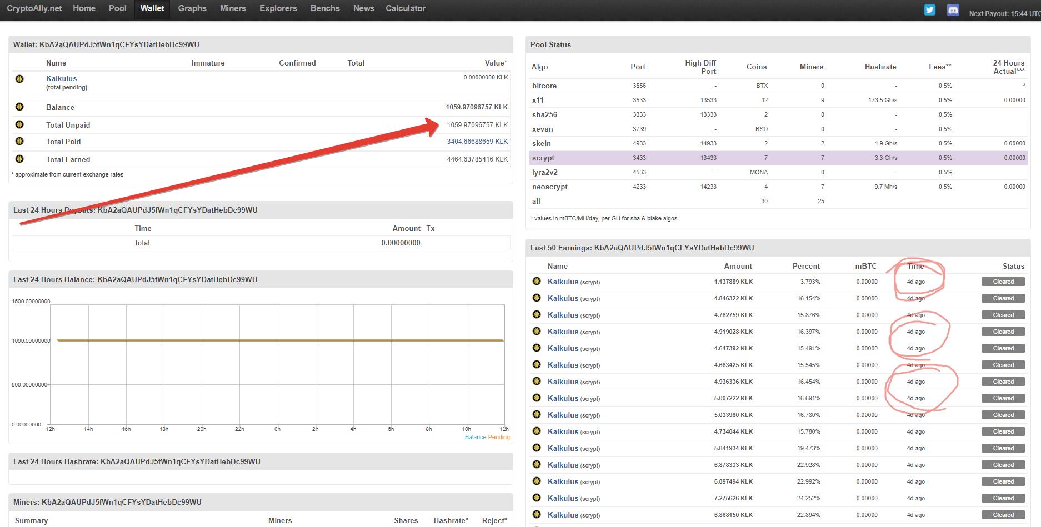Open the Calculator page
The height and width of the screenshot is (527, 1041).
coord(406,8)
